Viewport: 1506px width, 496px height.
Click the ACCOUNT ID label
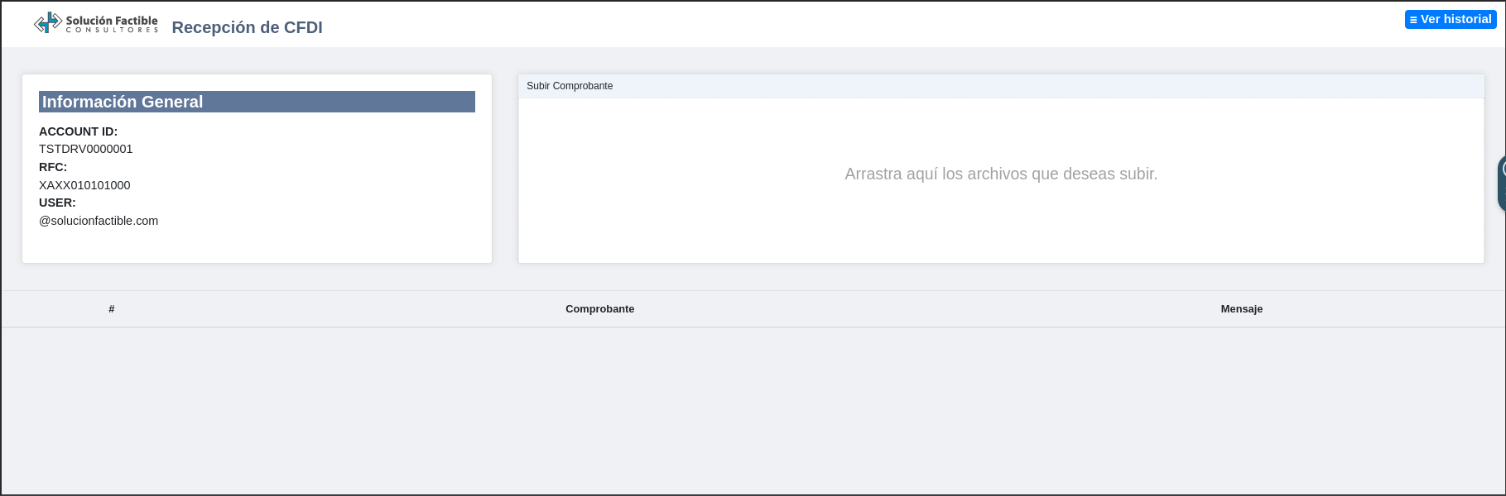pyautogui.click(x=78, y=131)
